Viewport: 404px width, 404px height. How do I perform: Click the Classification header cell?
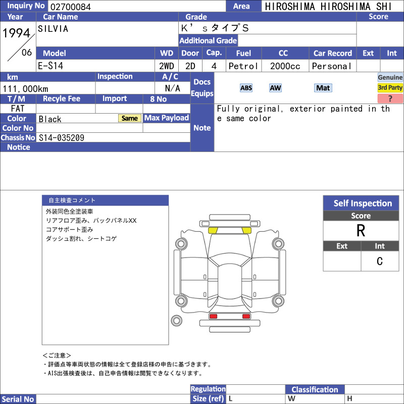(315, 389)
